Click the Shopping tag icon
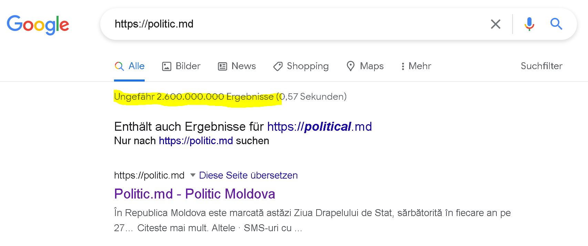588x246 pixels. 278,66
